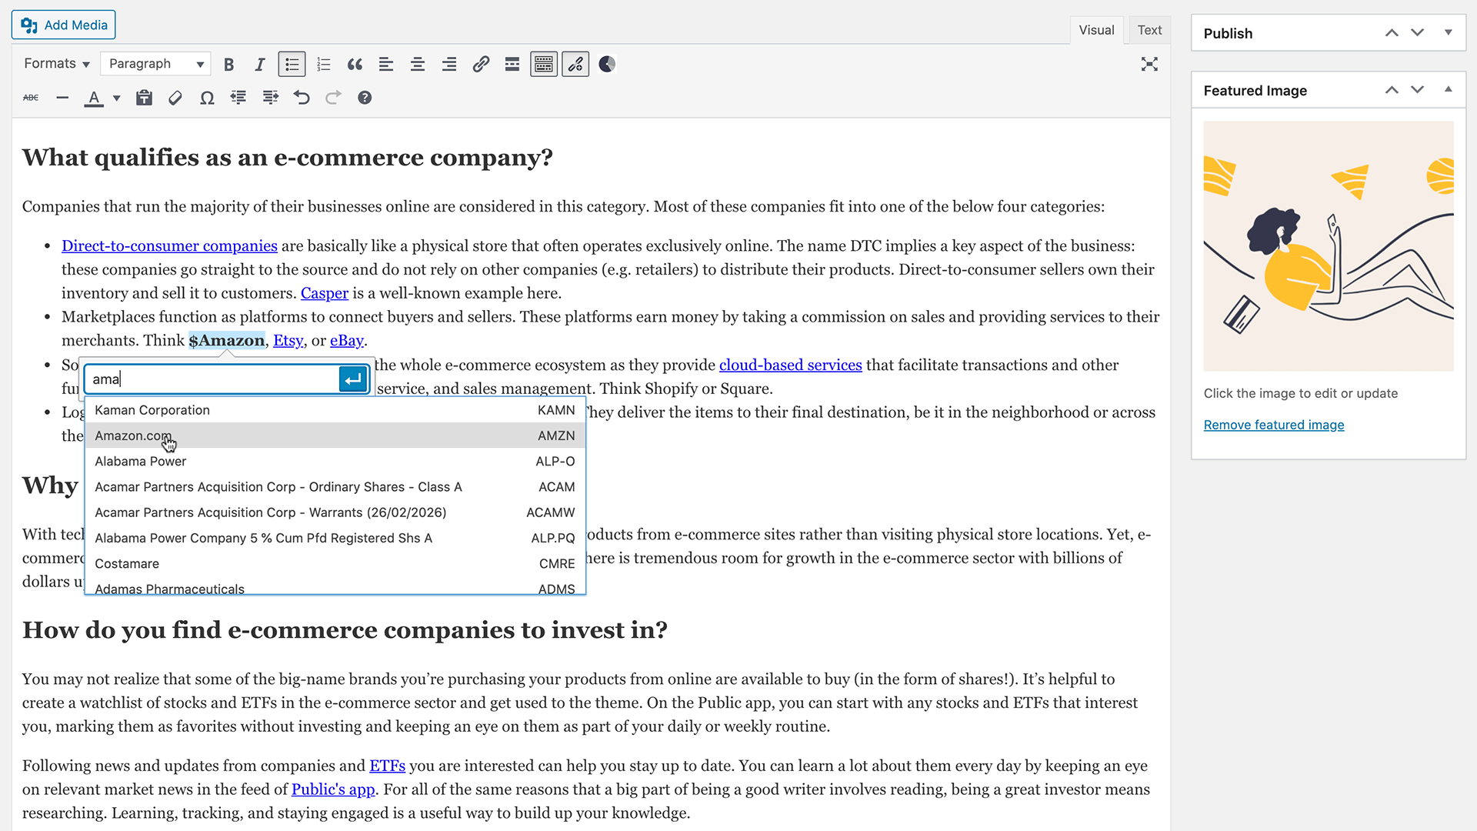This screenshot has width=1477, height=831.
Task: Align text left
Action: coord(386,64)
